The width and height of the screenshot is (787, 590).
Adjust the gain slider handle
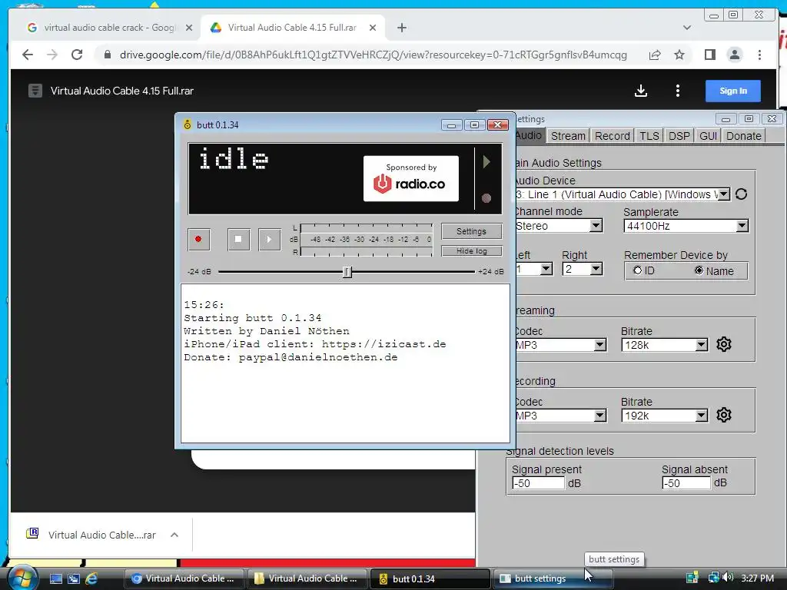coord(347,271)
